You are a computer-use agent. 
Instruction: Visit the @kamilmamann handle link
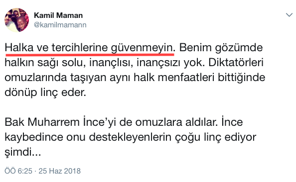pos(60,25)
